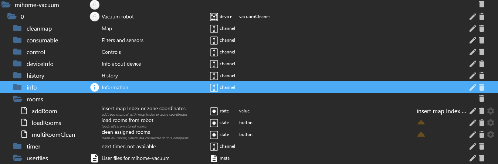Viewport: 498px width, 164px height.
Task: Open settings gear for addRoom state
Action: coord(491,111)
